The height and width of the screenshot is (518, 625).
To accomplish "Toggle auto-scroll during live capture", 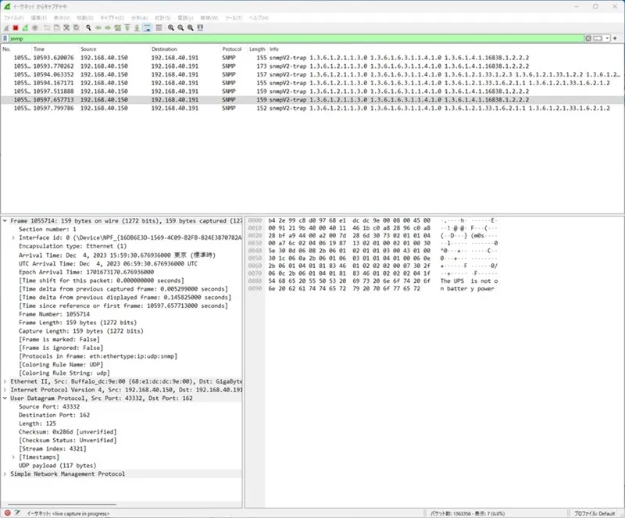I will (x=147, y=27).
